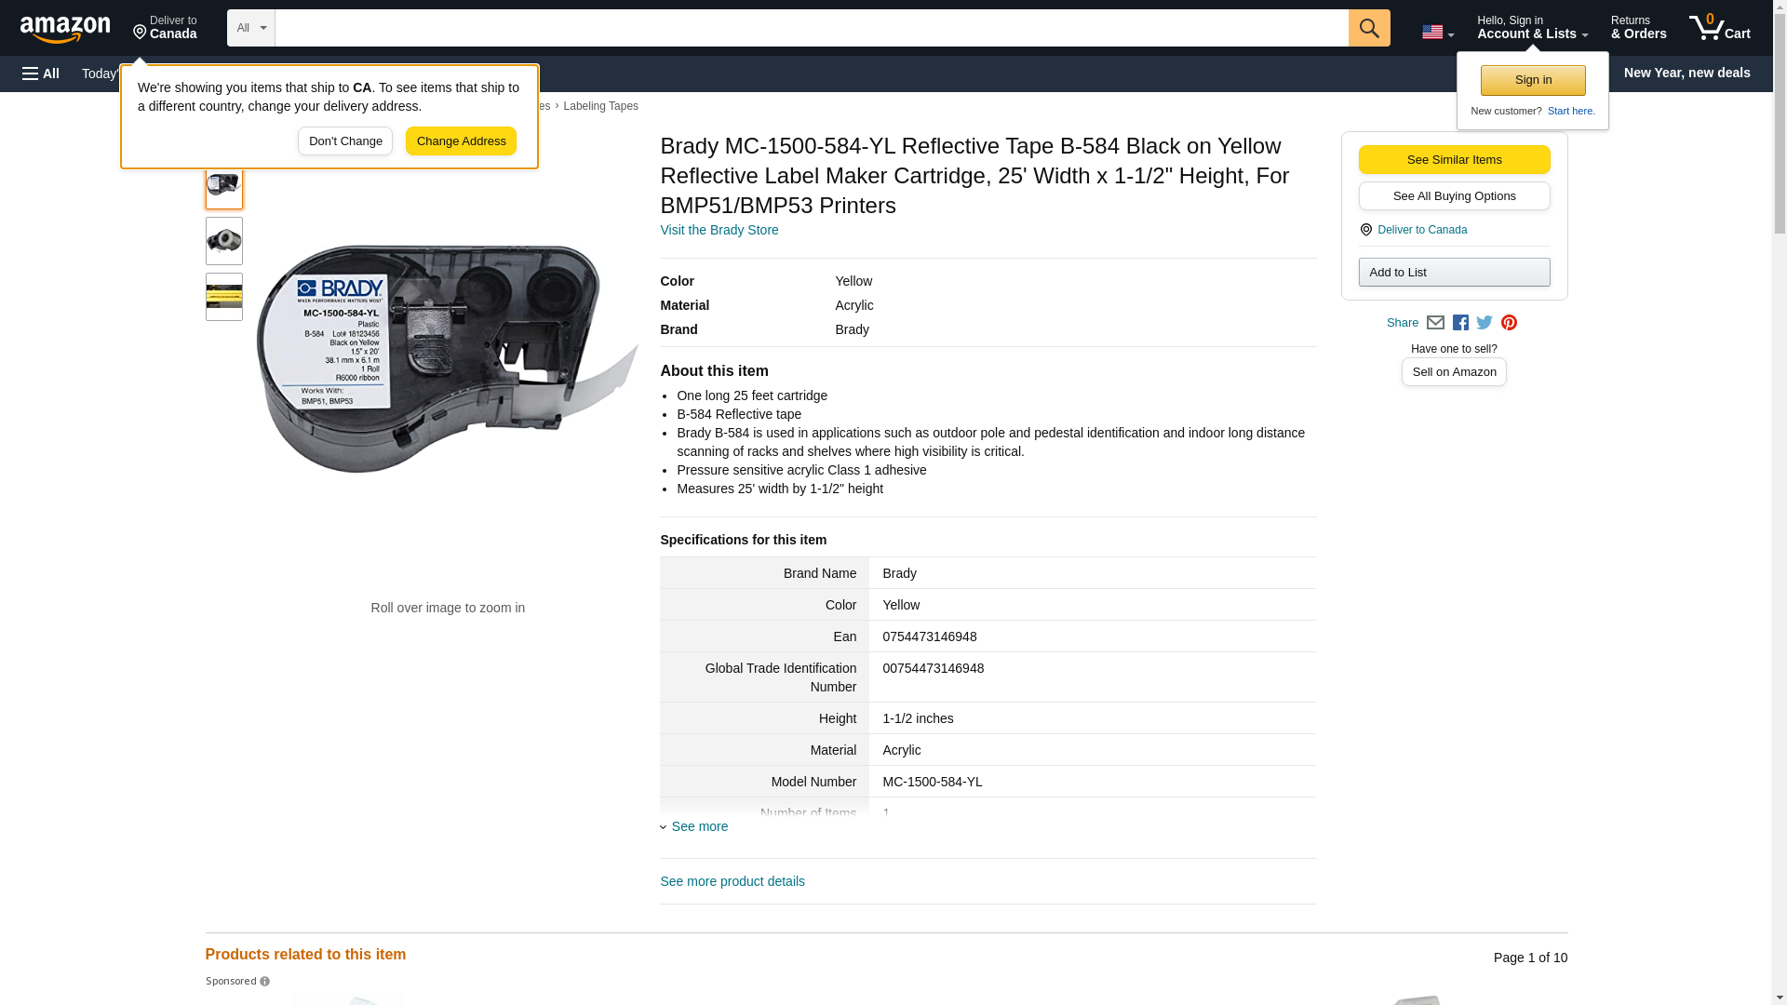Open the Account & Lists menu
Screen dimensions: 1787x1005
pyautogui.click(x=1531, y=28)
